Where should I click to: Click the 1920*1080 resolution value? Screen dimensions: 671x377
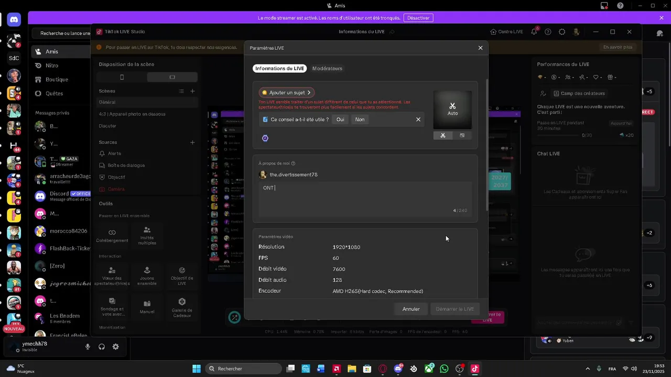click(347, 247)
